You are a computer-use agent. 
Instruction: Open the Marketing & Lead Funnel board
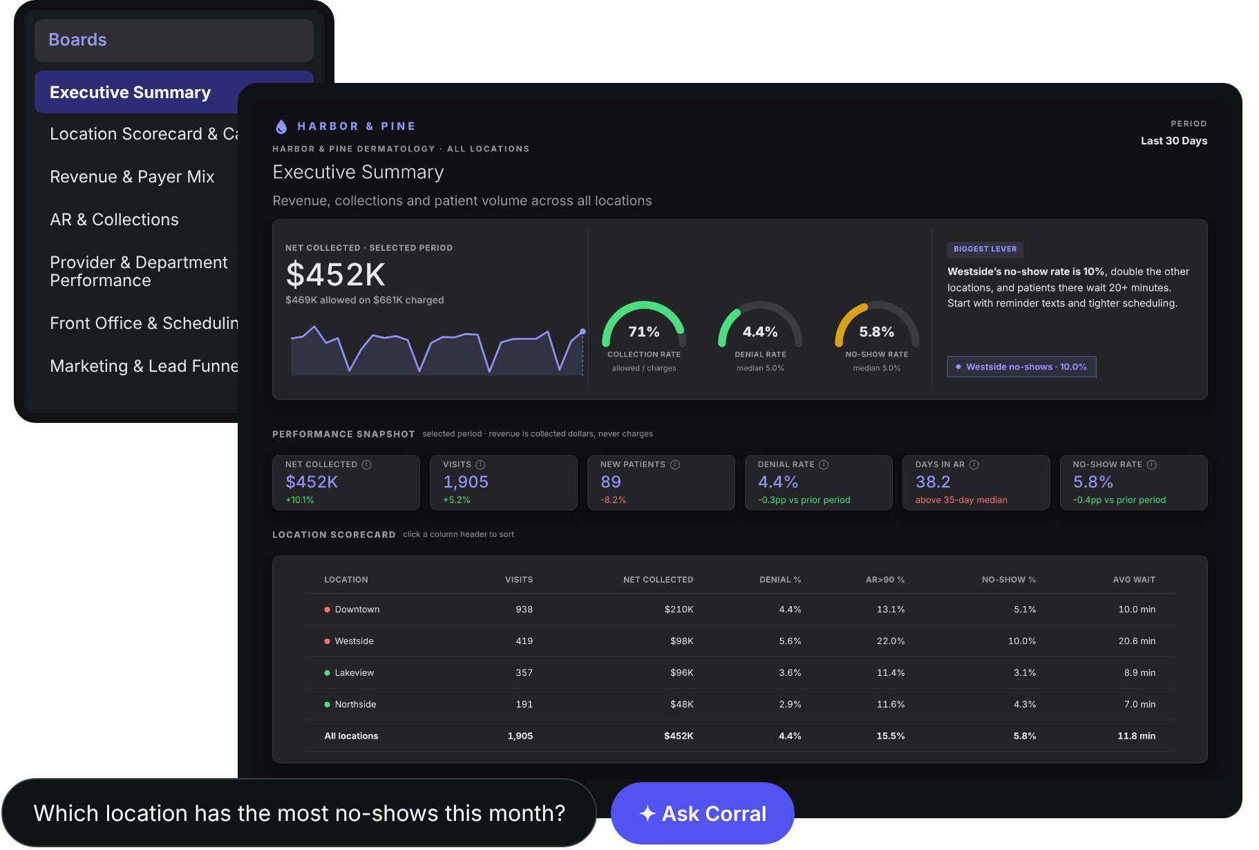pos(144,366)
